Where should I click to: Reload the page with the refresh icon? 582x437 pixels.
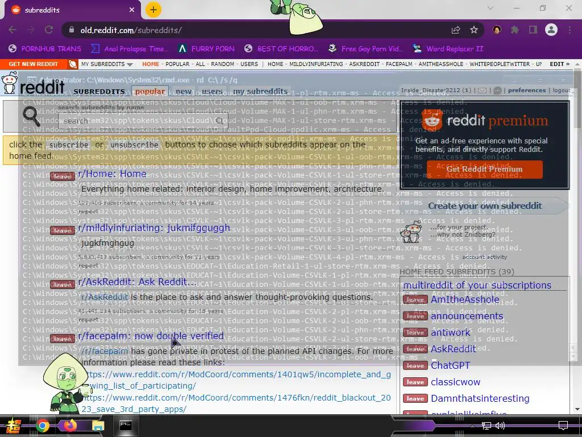pyautogui.click(x=49, y=30)
